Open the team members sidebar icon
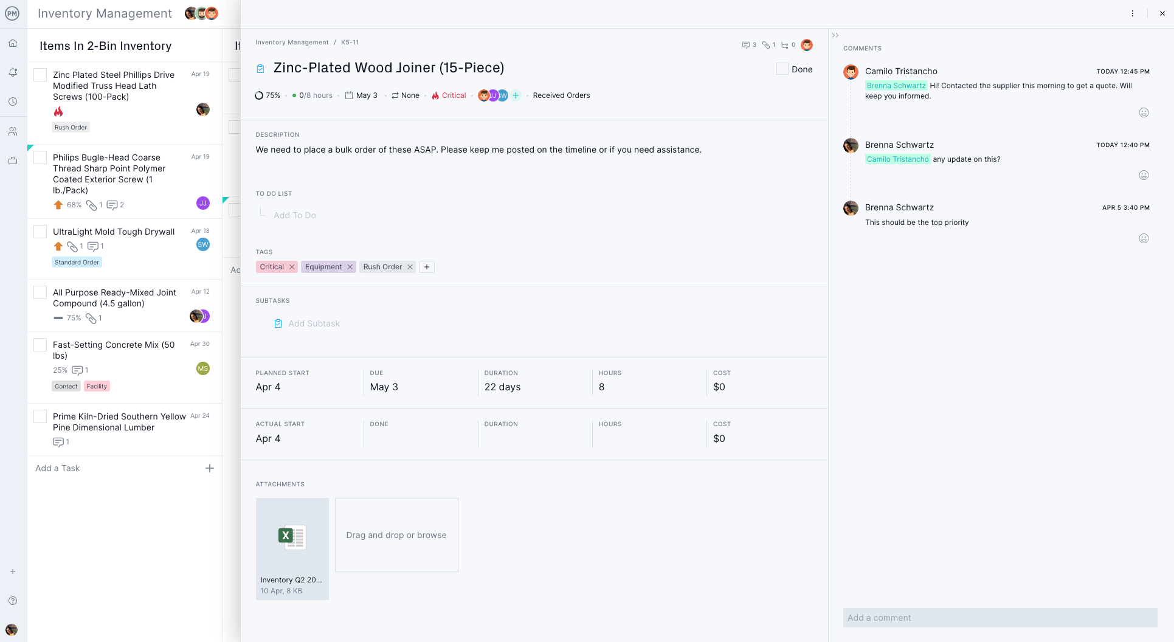Image resolution: width=1174 pixels, height=642 pixels. pyautogui.click(x=13, y=131)
